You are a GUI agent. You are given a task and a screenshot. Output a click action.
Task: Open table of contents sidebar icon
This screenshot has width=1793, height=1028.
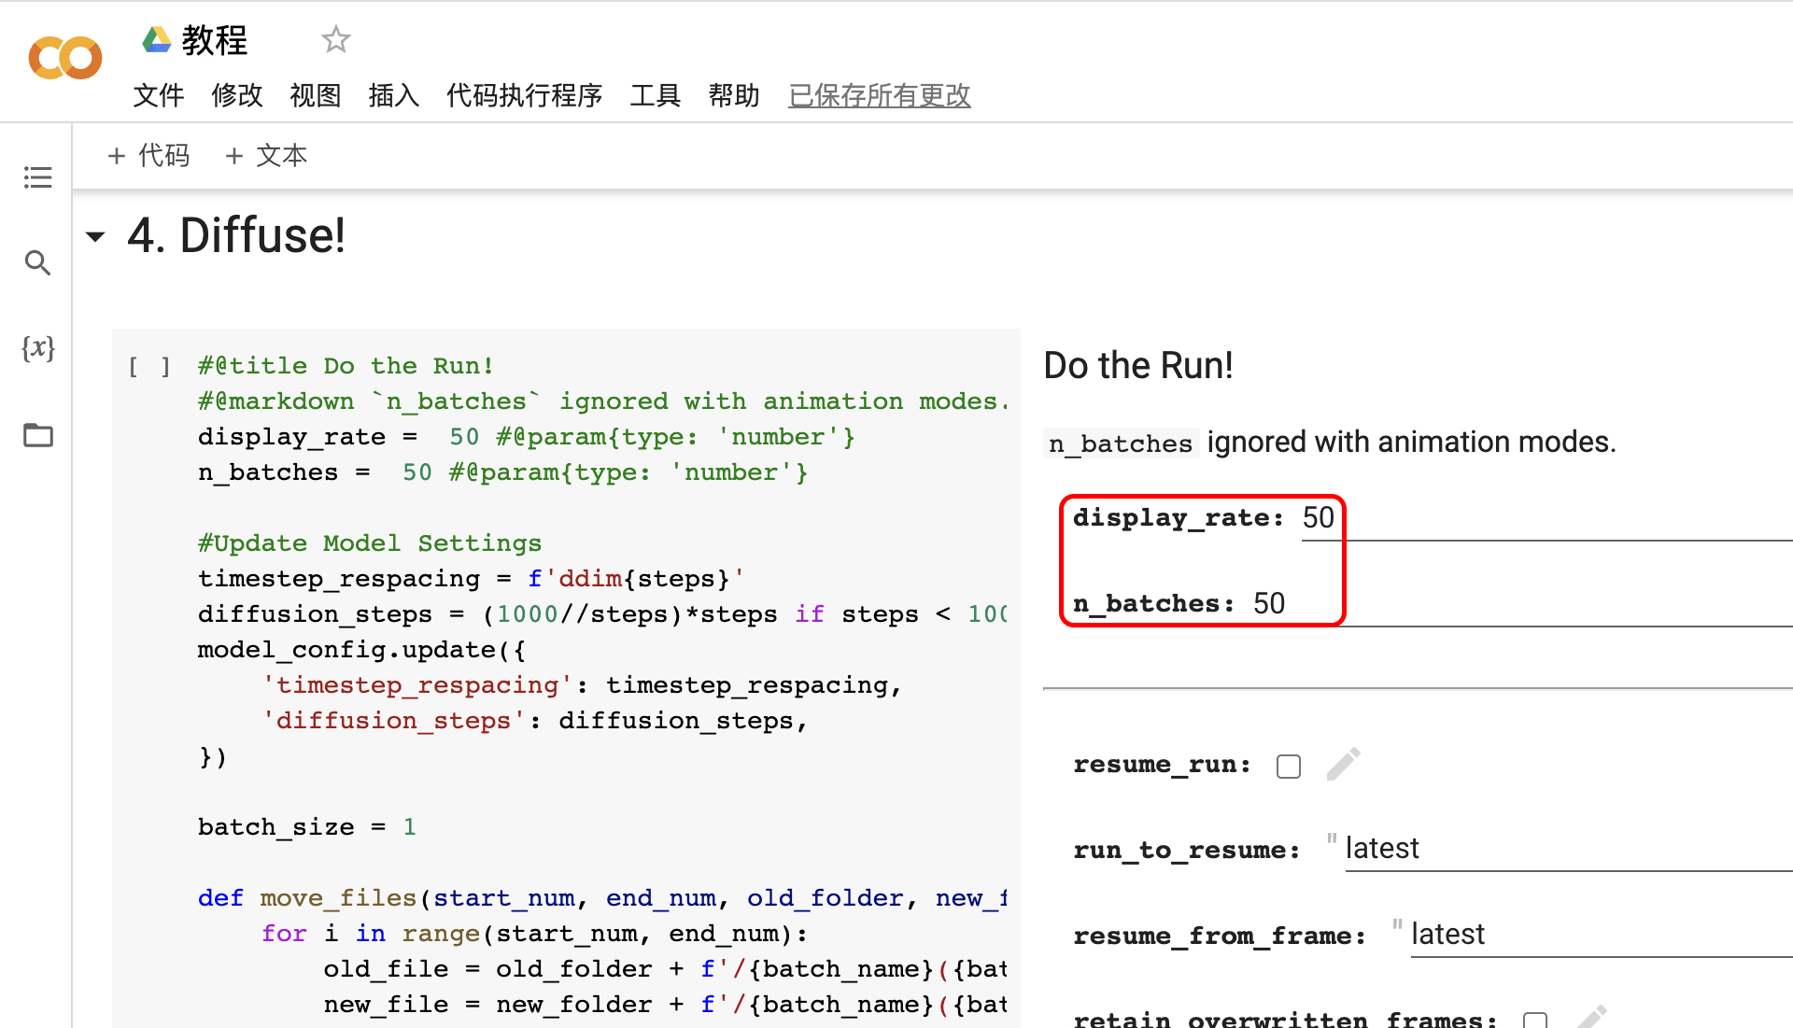[x=37, y=177]
